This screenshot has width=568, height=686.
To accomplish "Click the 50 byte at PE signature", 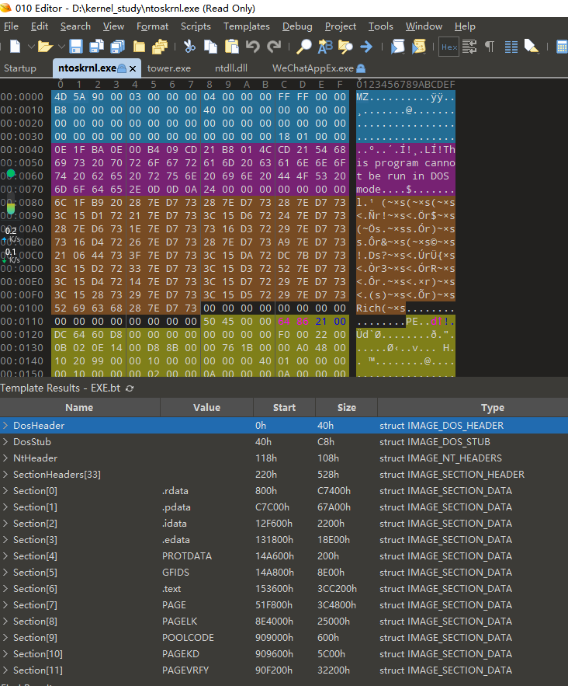I will coord(210,322).
